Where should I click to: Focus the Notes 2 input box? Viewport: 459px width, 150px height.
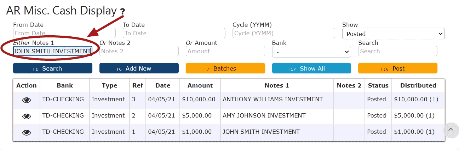click(139, 51)
